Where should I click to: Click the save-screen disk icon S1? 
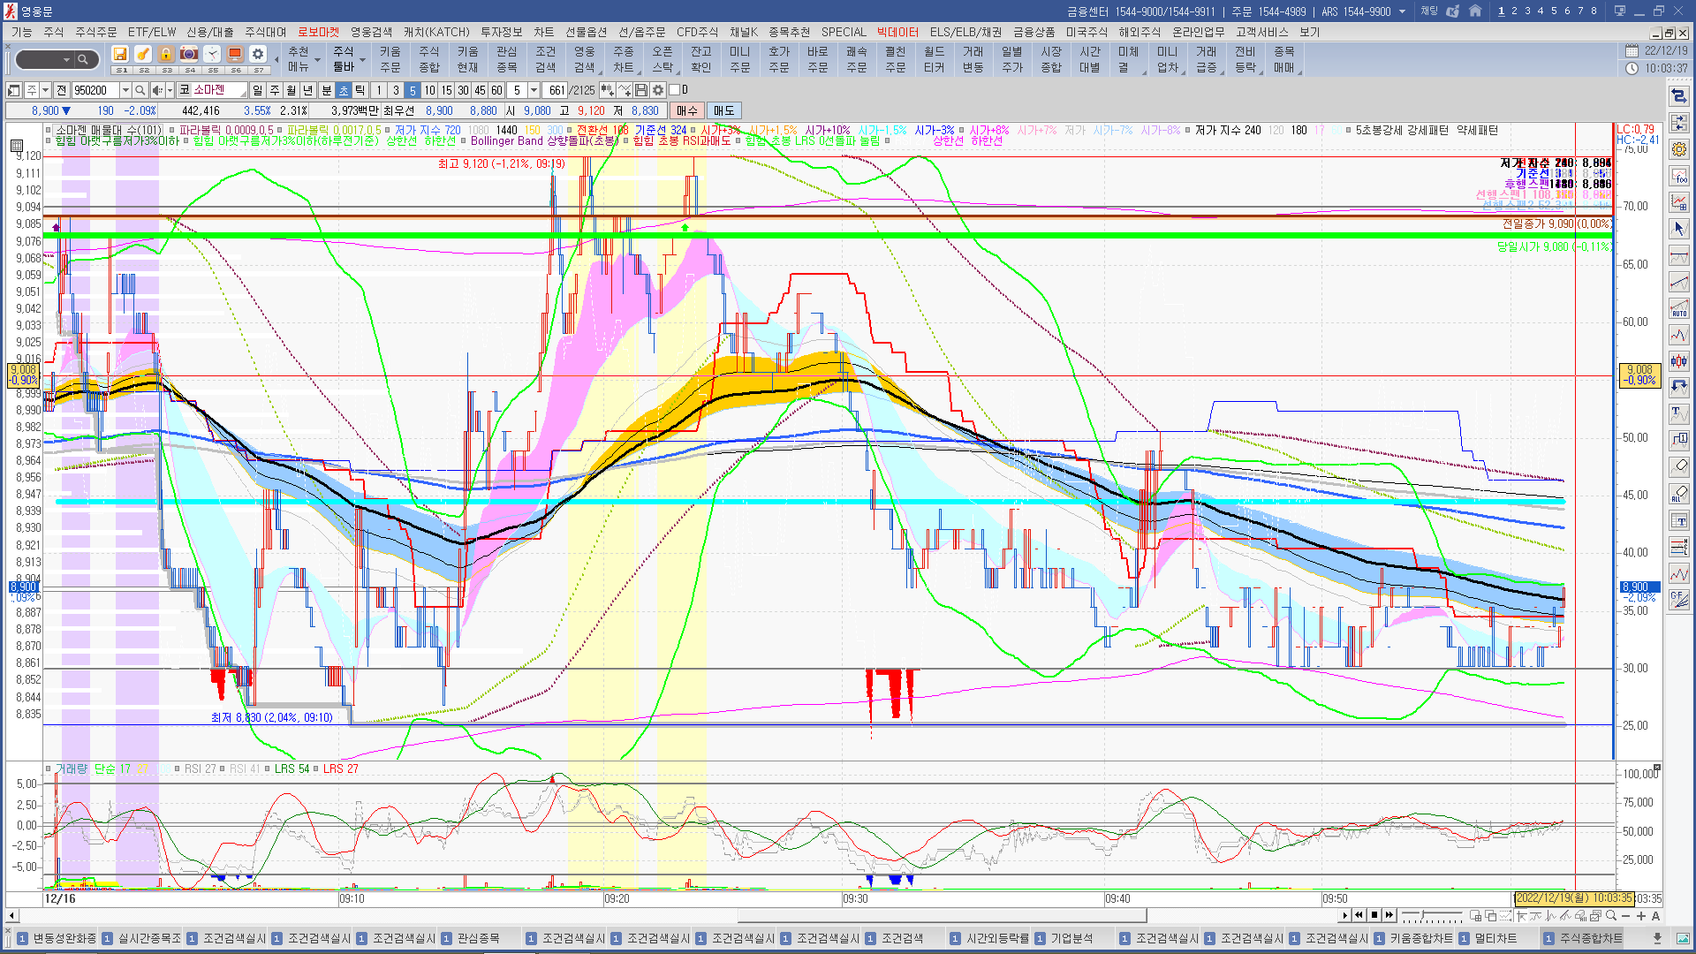pos(121,55)
